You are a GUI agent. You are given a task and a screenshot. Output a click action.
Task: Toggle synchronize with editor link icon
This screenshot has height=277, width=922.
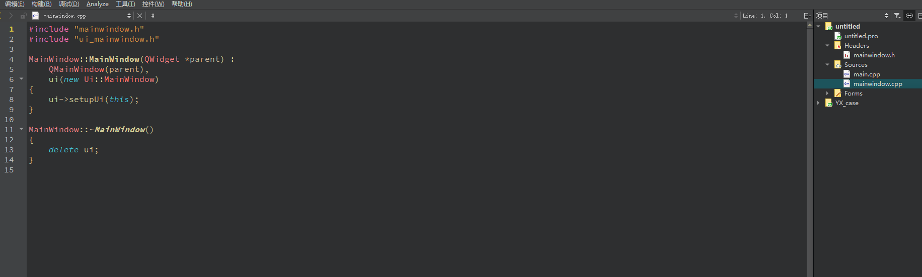[909, 16]
